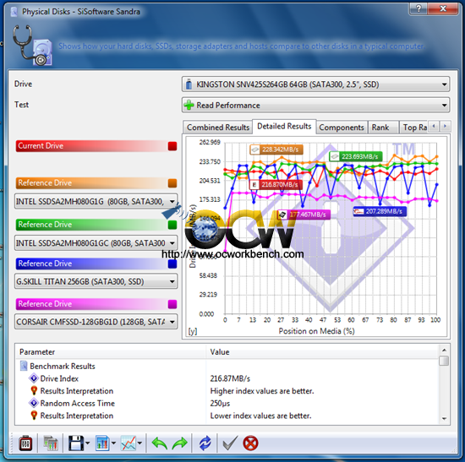Click the 250µs value
Image resolution: width=465 pixels, height=462 pixels.
click(220, 404)
